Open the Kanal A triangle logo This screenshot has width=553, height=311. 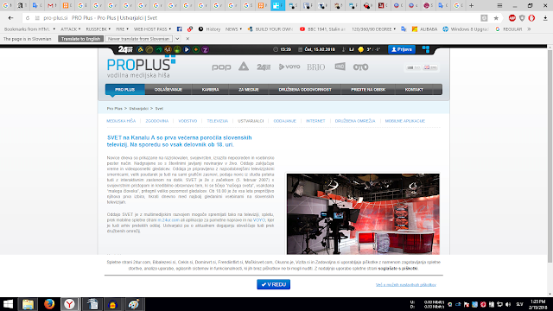tap(244, 66)
